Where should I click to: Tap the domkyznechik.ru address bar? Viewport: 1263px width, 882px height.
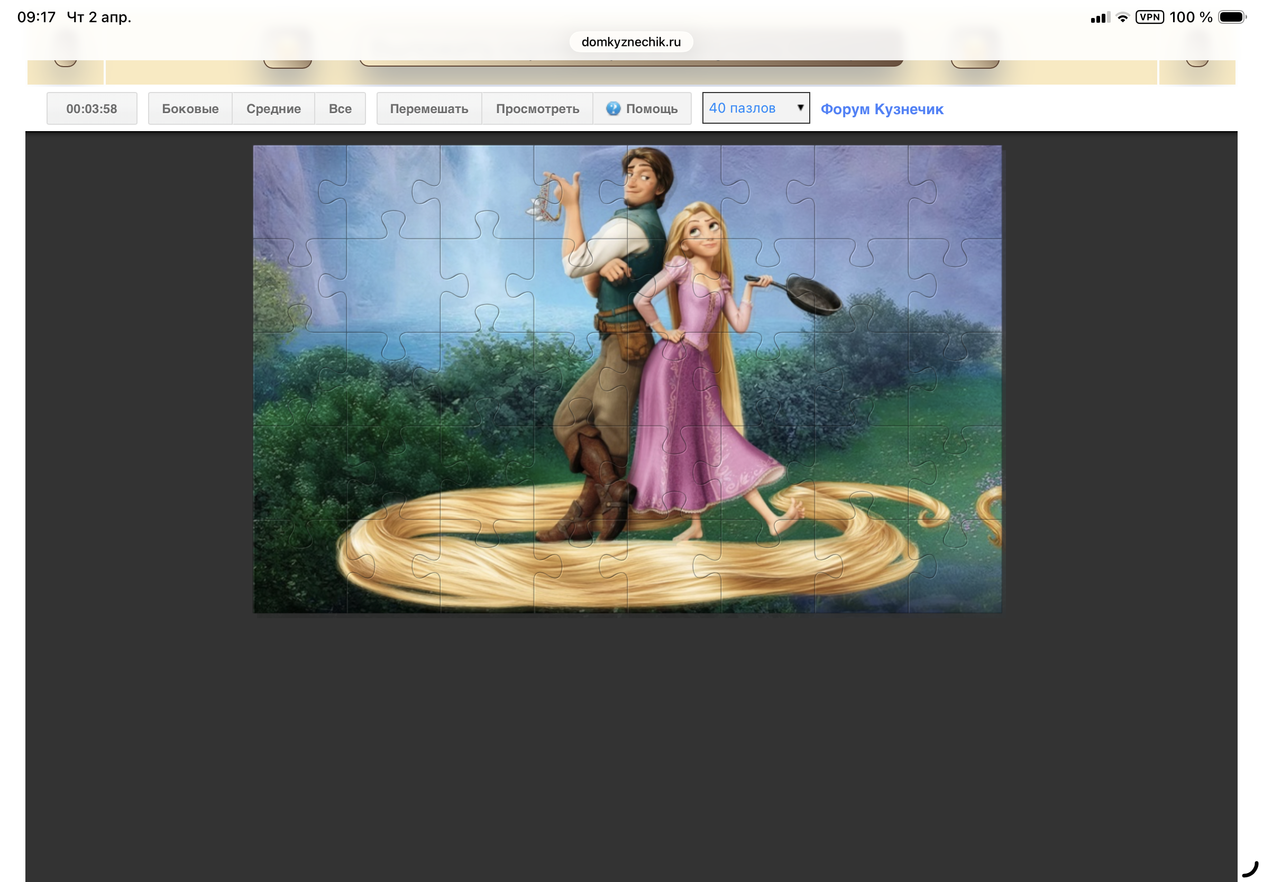coord(631,42)
